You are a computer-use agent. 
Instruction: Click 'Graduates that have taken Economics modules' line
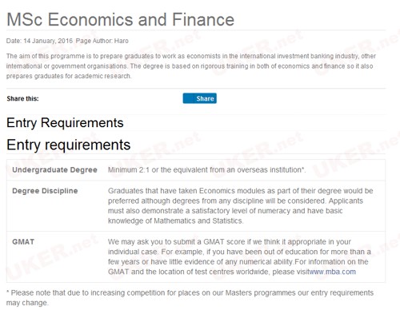(x=241, y=191)
